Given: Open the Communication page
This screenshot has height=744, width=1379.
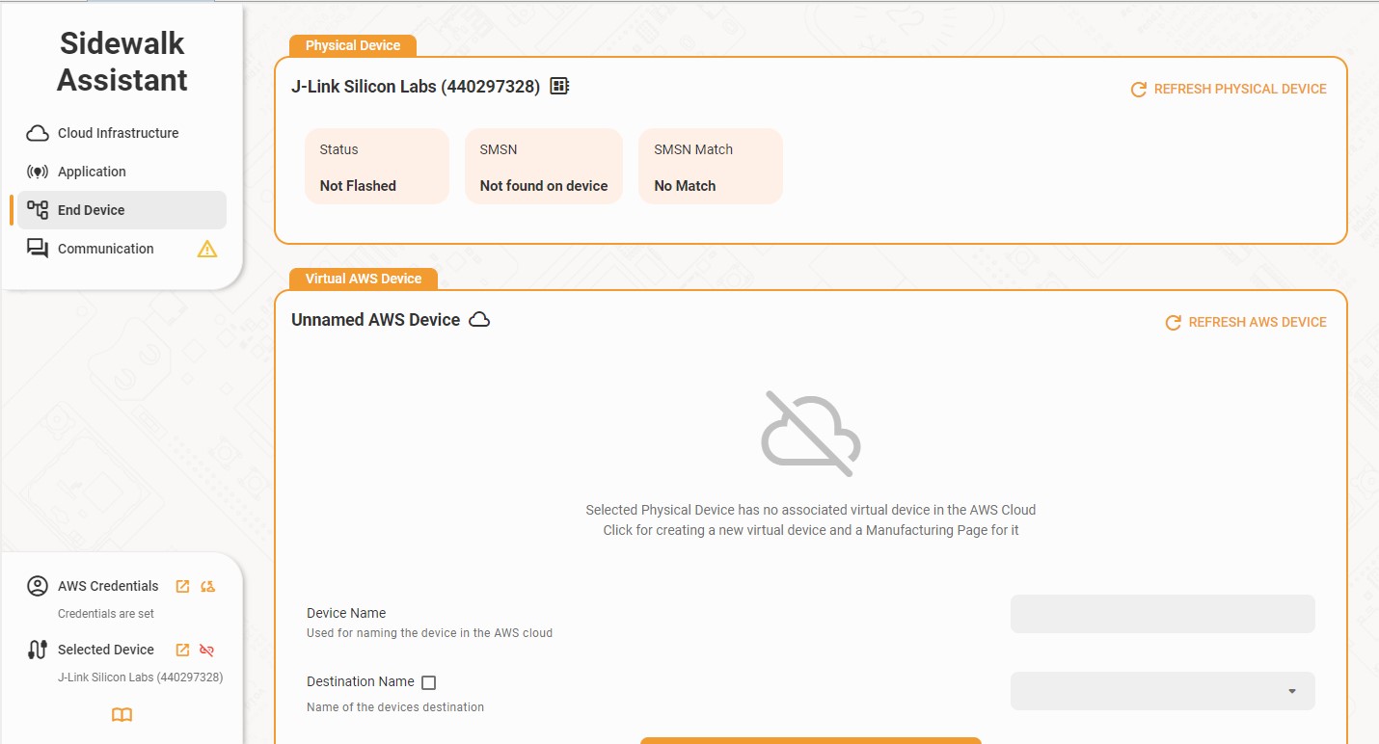Looking at the screenshot, I should 105,249.
